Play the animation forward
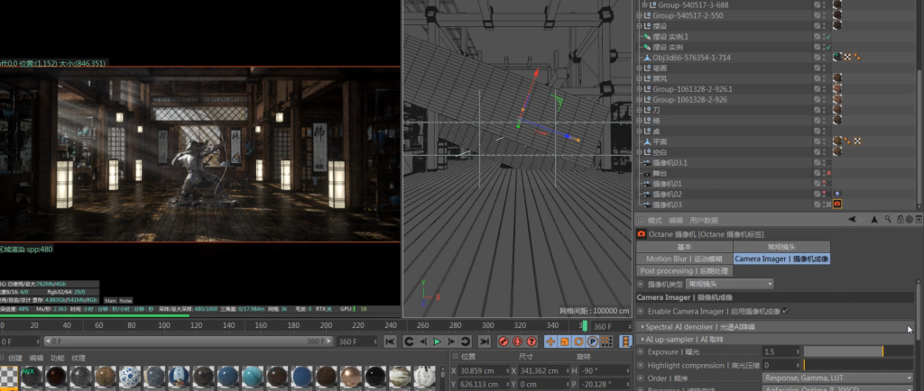924x391 pixels. 438,341
